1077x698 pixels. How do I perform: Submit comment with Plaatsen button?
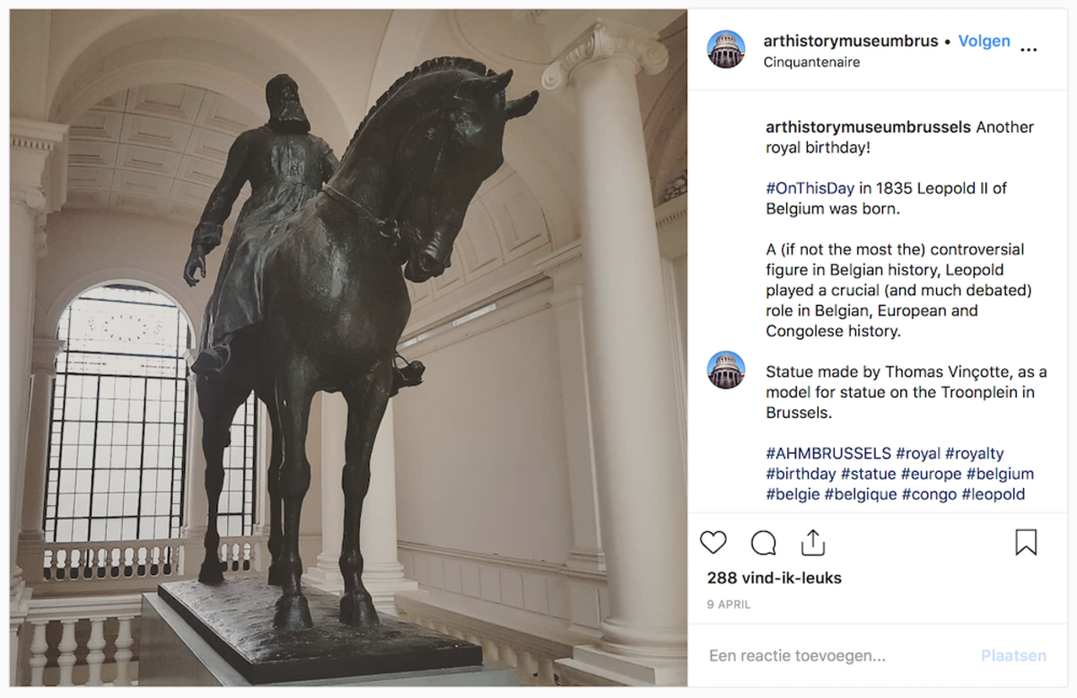(x=1013, y=656)
